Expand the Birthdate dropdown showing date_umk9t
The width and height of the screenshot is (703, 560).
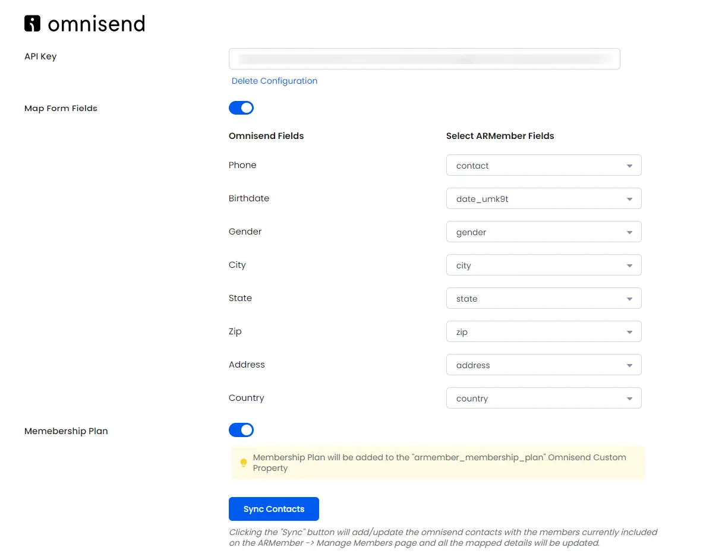[544, 198]
